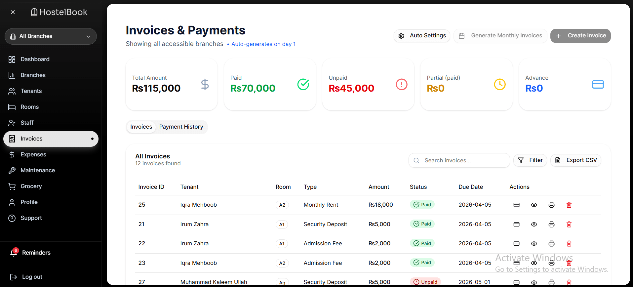This screenshot has width=633, height=287.
Task: Switch to Payment History tab
Action: (x=181, y=127)
